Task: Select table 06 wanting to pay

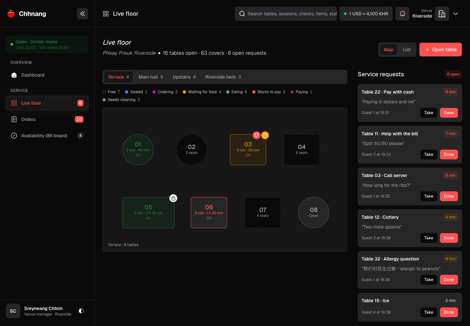Action: point(209,213)
